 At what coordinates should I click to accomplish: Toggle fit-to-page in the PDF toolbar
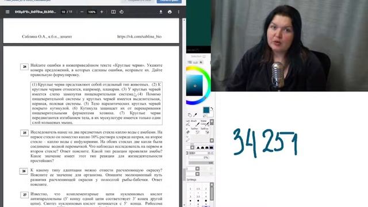[113, 11]
